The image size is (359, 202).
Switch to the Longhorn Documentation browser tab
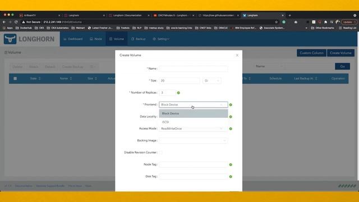[129, 15]
